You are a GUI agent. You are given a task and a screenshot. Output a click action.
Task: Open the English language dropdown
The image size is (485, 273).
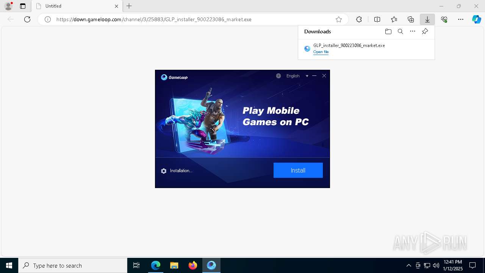pyautogui.click(x=297, y=76)
